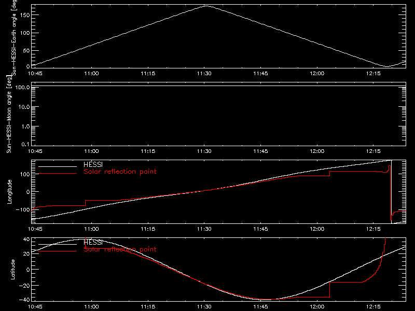This screenshot has width=415, height=311.
Task: Click the 20 tick on Latitude plot
Action: coord(26,254)
